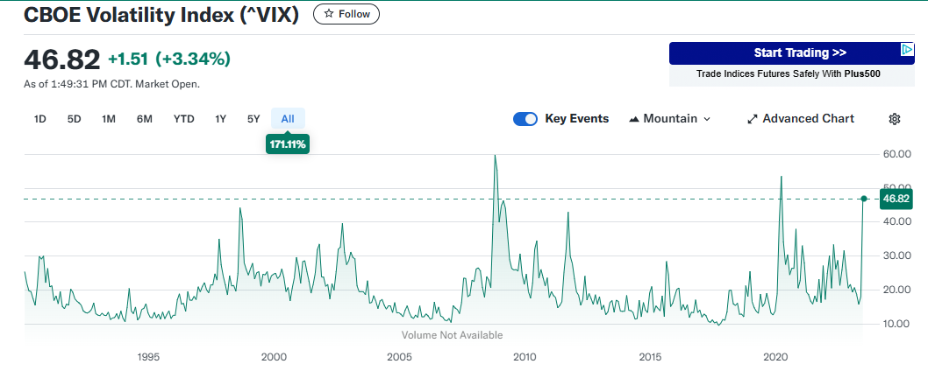Screen dimensions: 928x378
Task: Choose the 1M time range
Action: coord(109,119)
